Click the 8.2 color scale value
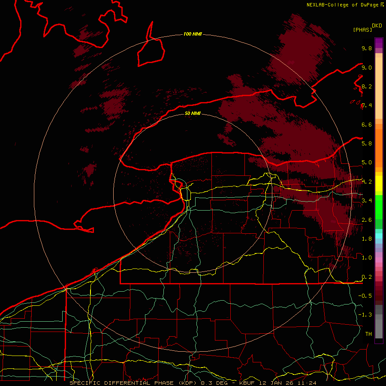Image resolution: width=386 pixels, height=386 pixels. click(x=367, y=86)
